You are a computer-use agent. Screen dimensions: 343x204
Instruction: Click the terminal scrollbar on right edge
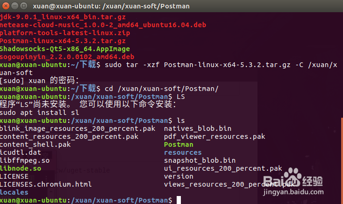click(x=342, y=161)
